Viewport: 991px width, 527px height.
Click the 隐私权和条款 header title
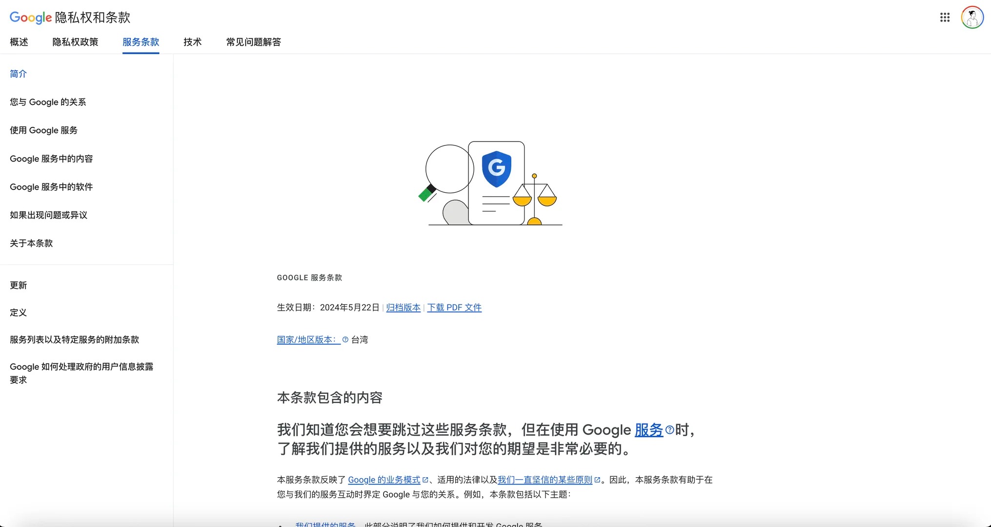pos(93,18)
